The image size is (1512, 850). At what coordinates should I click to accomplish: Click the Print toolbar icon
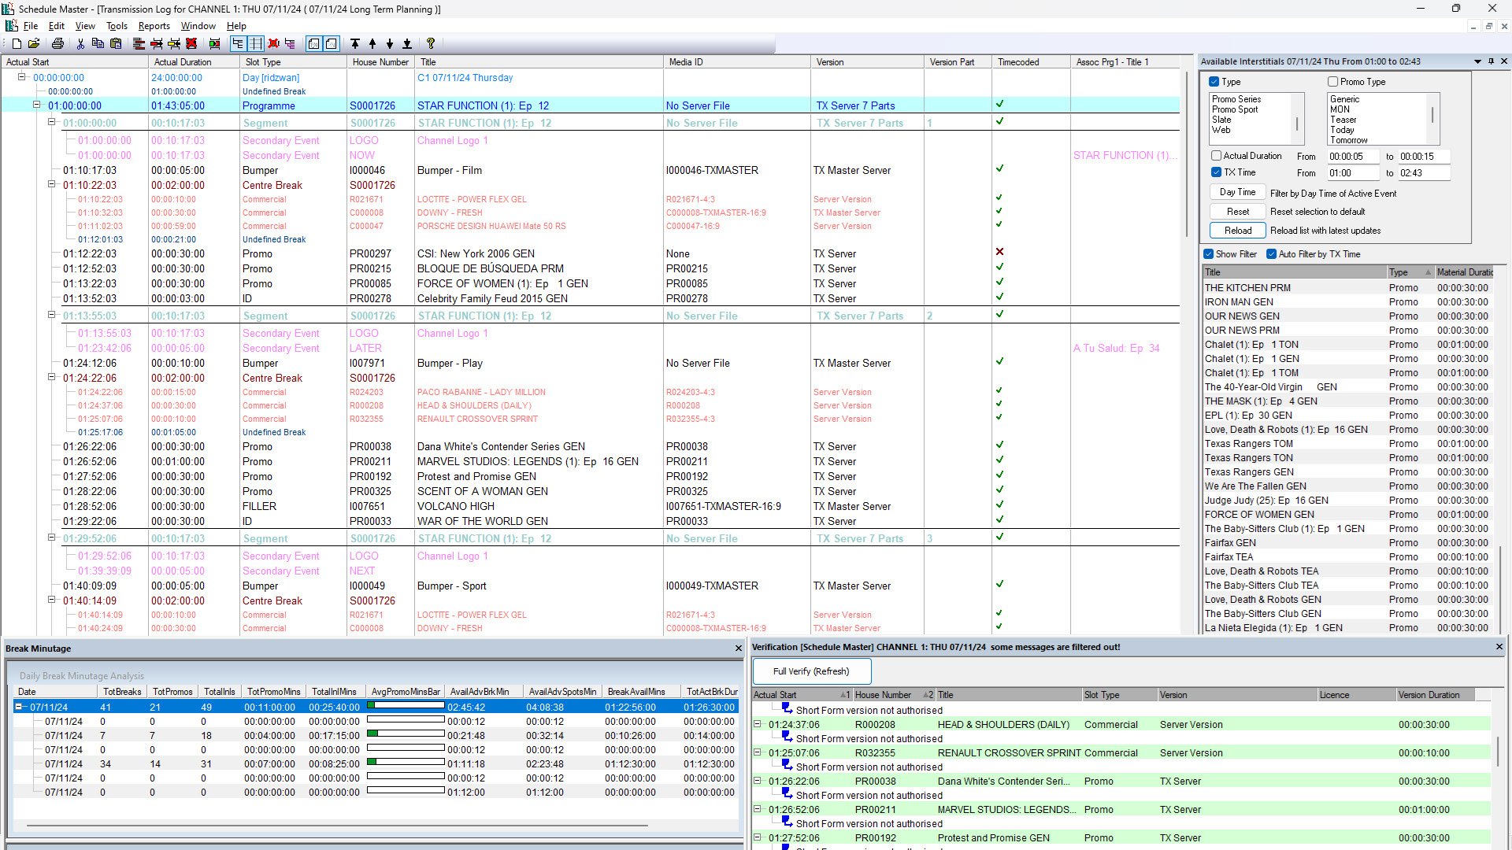57,44
